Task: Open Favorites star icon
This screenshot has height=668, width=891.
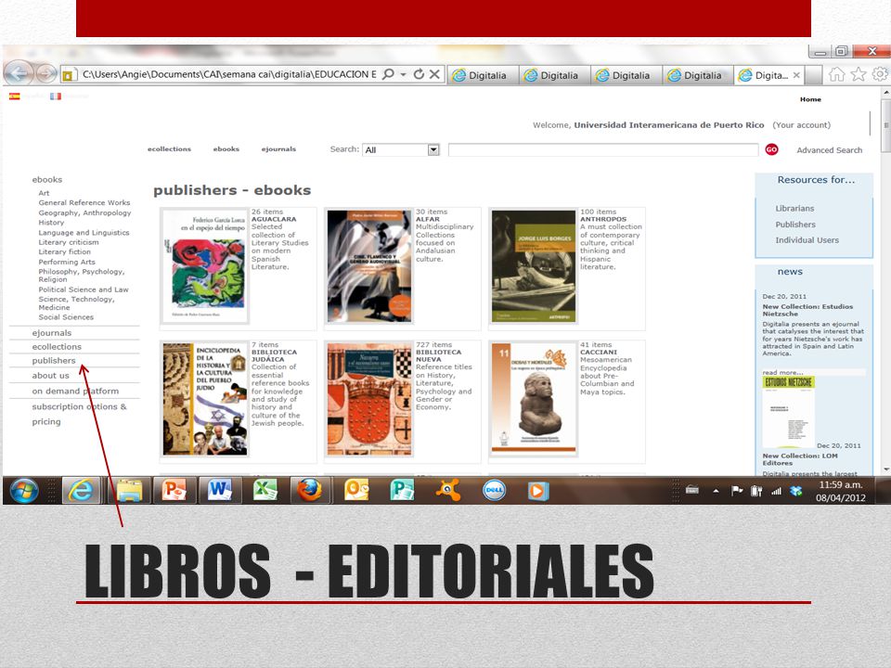Action: tap(858, 74)
